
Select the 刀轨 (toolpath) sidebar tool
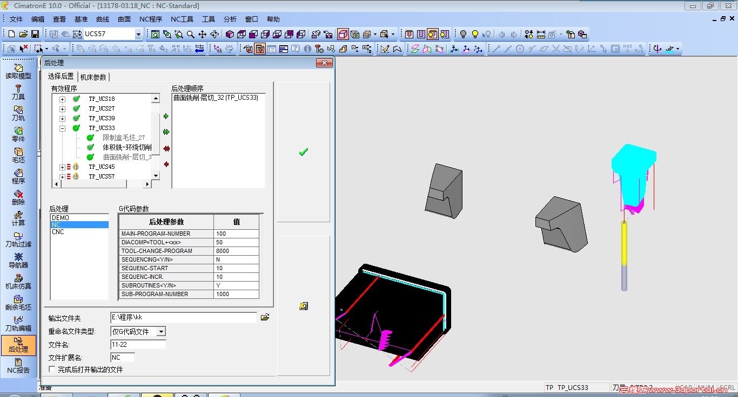click(18, 113)
